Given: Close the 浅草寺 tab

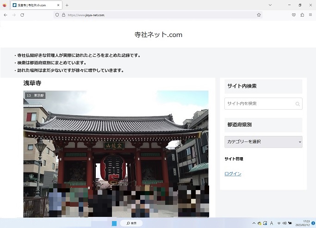Looking at the screenshot, I should [x=58, y=5].
